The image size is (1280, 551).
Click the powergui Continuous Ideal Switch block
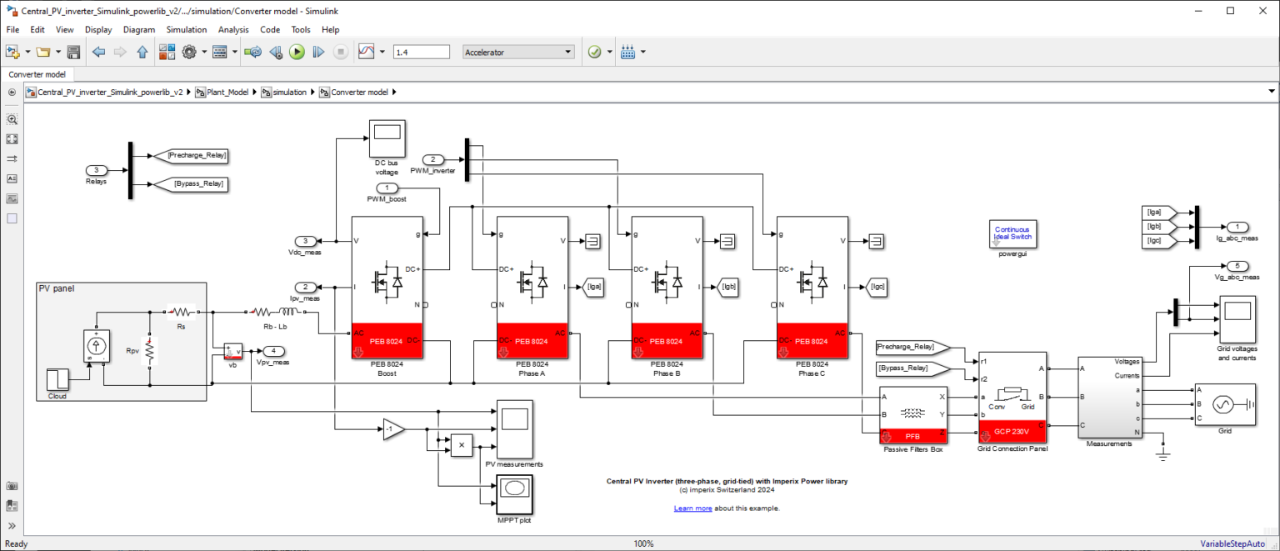point(1012,233)
